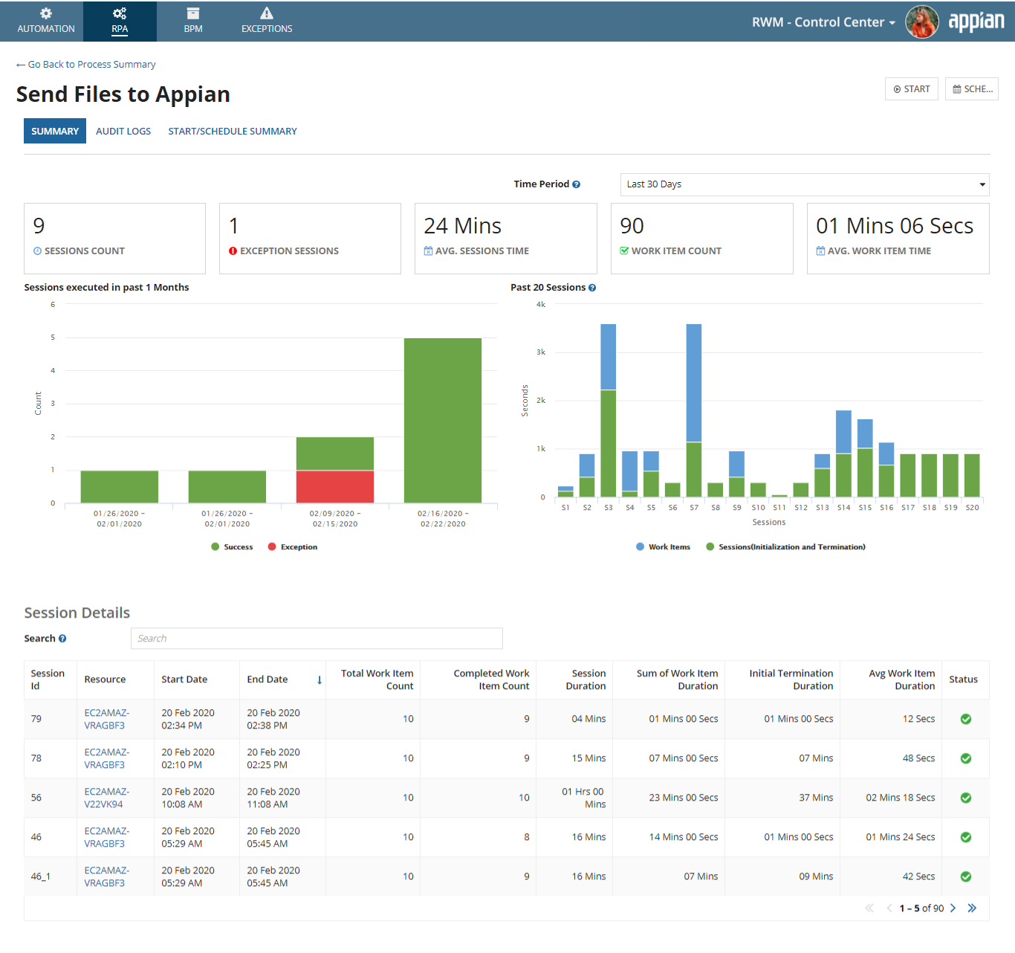Open resource link for session 46_1

106,876
